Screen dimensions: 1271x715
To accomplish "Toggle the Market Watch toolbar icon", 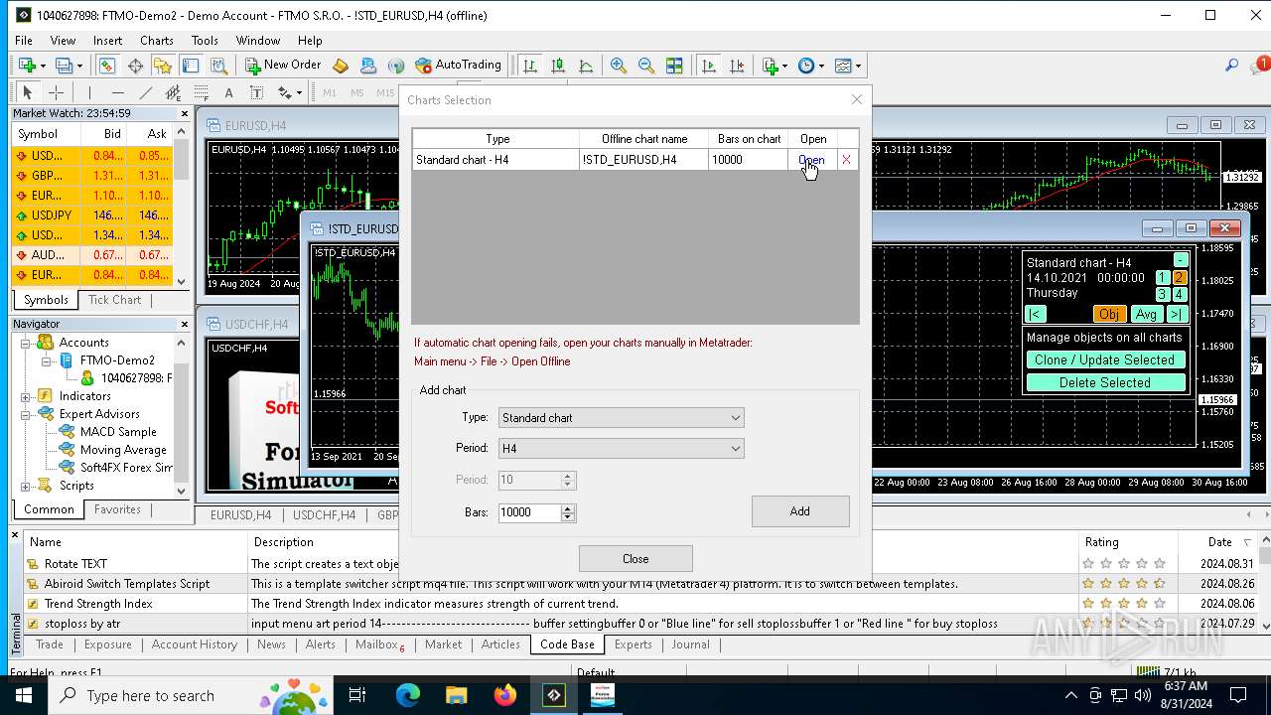I will point(106,66).
